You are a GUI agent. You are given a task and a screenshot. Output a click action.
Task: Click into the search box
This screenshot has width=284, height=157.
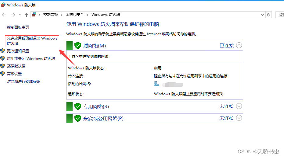(280, 15)
